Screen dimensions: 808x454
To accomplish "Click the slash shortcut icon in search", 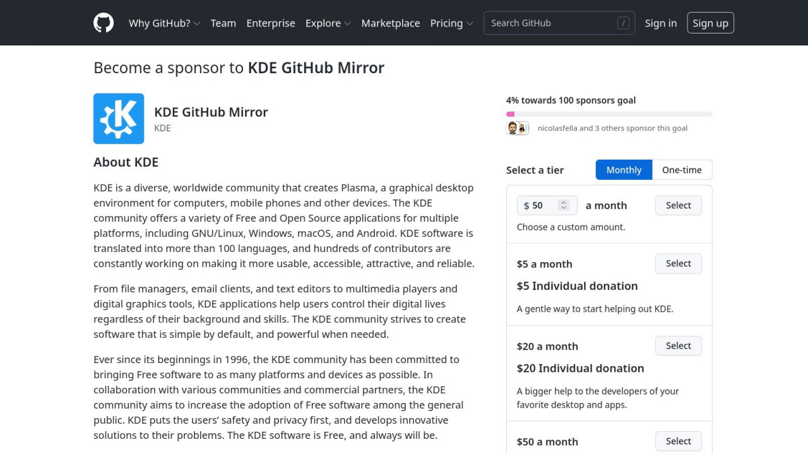I will click(624, 23).
